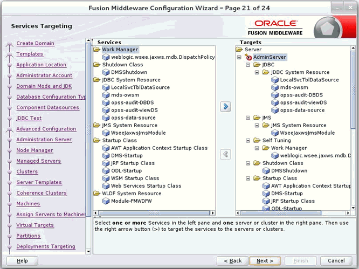Click the Module-FMWDFW cube icon
Viewport: 359px width, 269px height.
[106, 201]
